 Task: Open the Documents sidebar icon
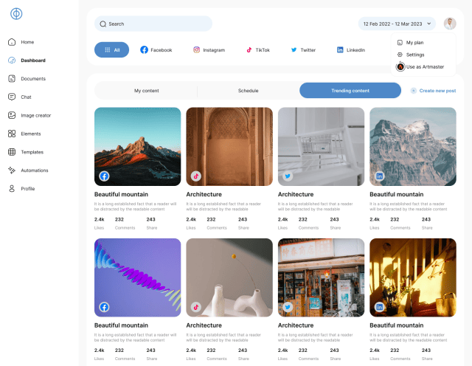click(12, 78)
